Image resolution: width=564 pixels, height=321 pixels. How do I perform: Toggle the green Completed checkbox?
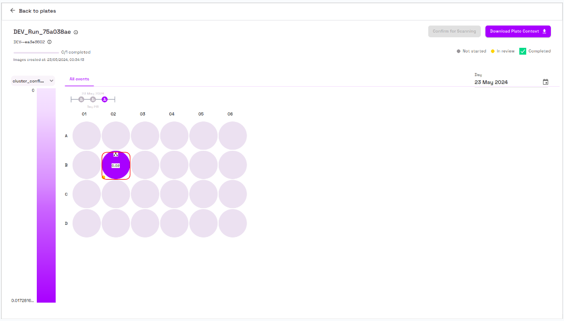point(522,51)
